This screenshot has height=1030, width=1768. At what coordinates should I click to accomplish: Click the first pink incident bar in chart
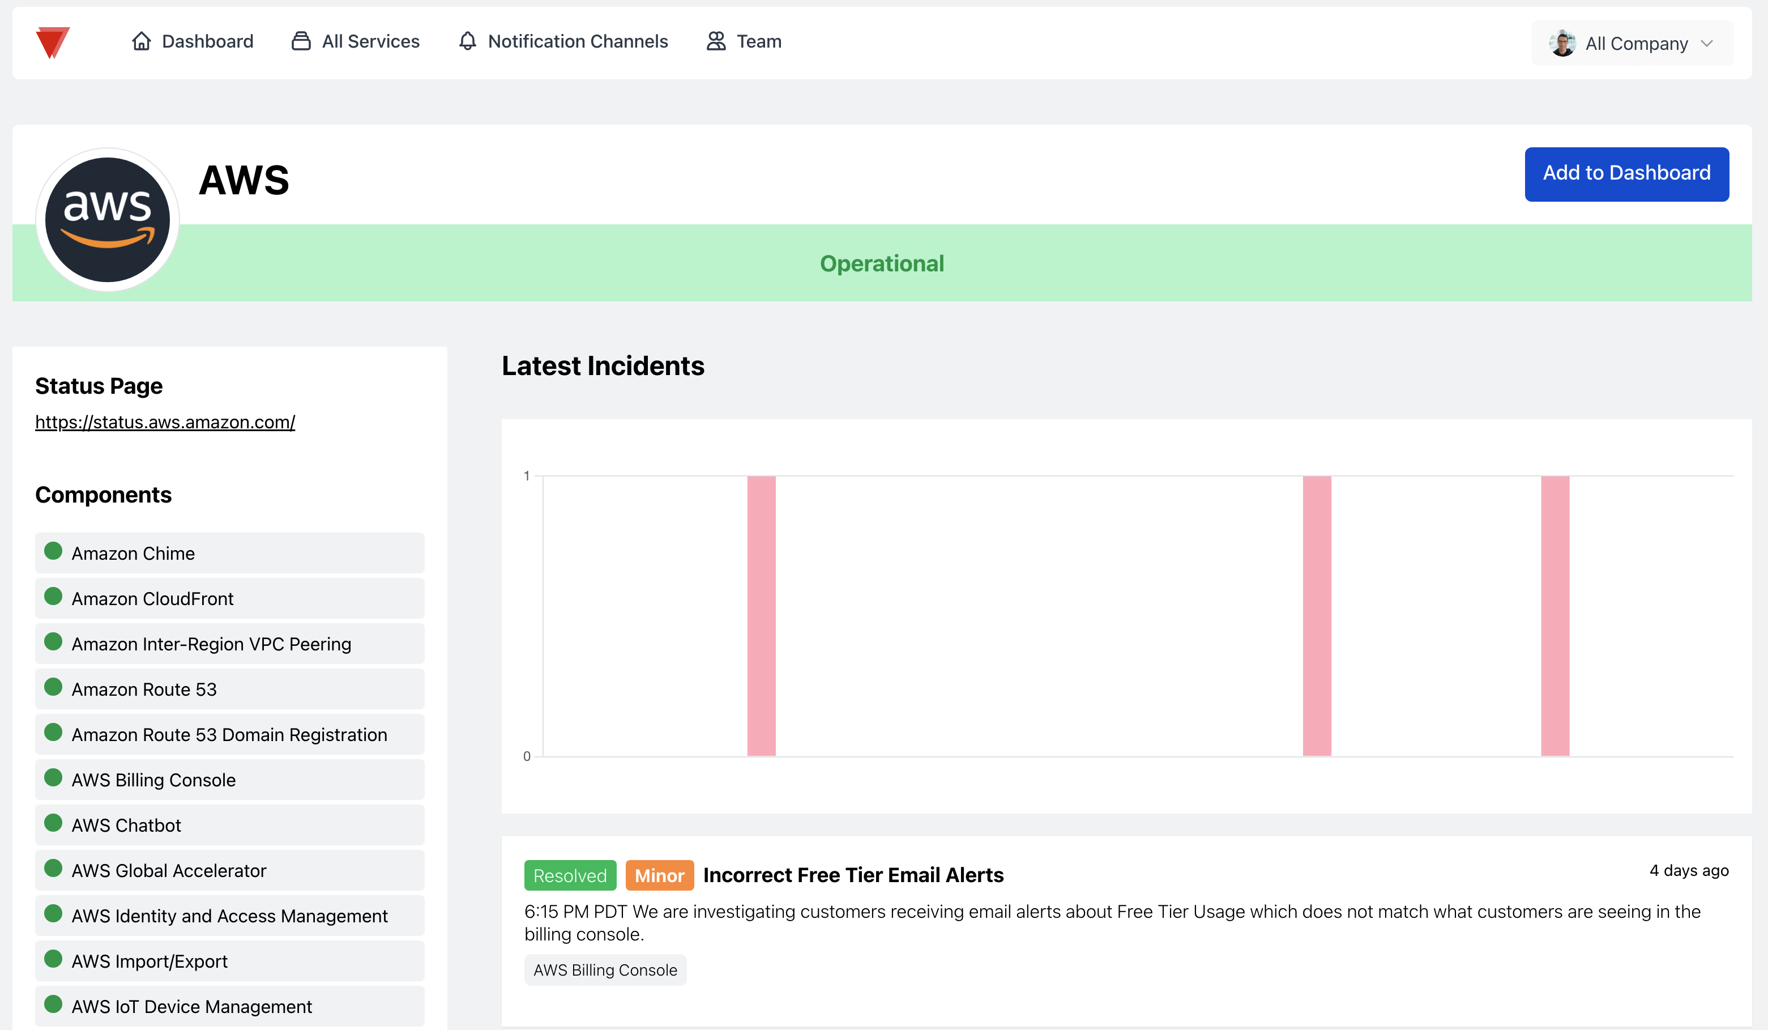click(761, 616)
